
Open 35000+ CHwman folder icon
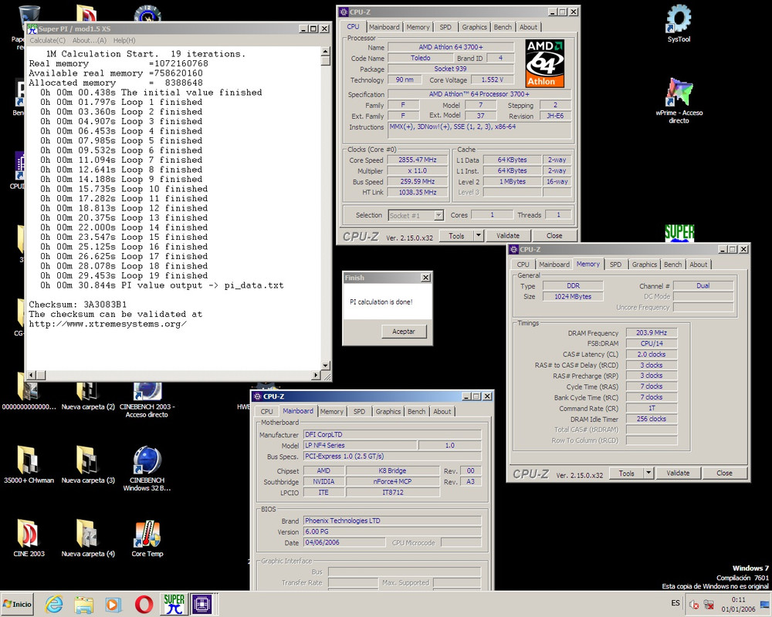click(29, 464)
